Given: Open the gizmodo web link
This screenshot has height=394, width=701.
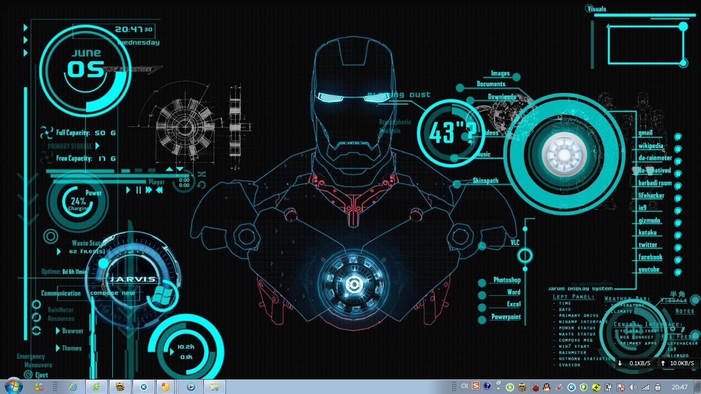Looking at the screenshot, I should tap(649, 220).
